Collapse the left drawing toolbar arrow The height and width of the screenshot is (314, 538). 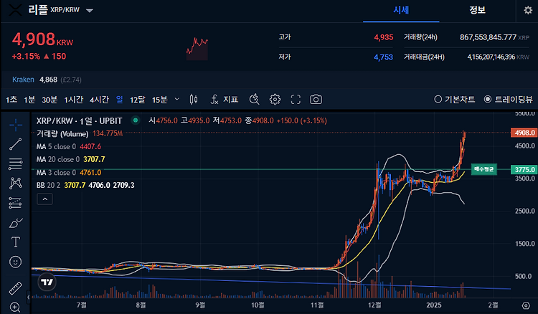[29, 297]
